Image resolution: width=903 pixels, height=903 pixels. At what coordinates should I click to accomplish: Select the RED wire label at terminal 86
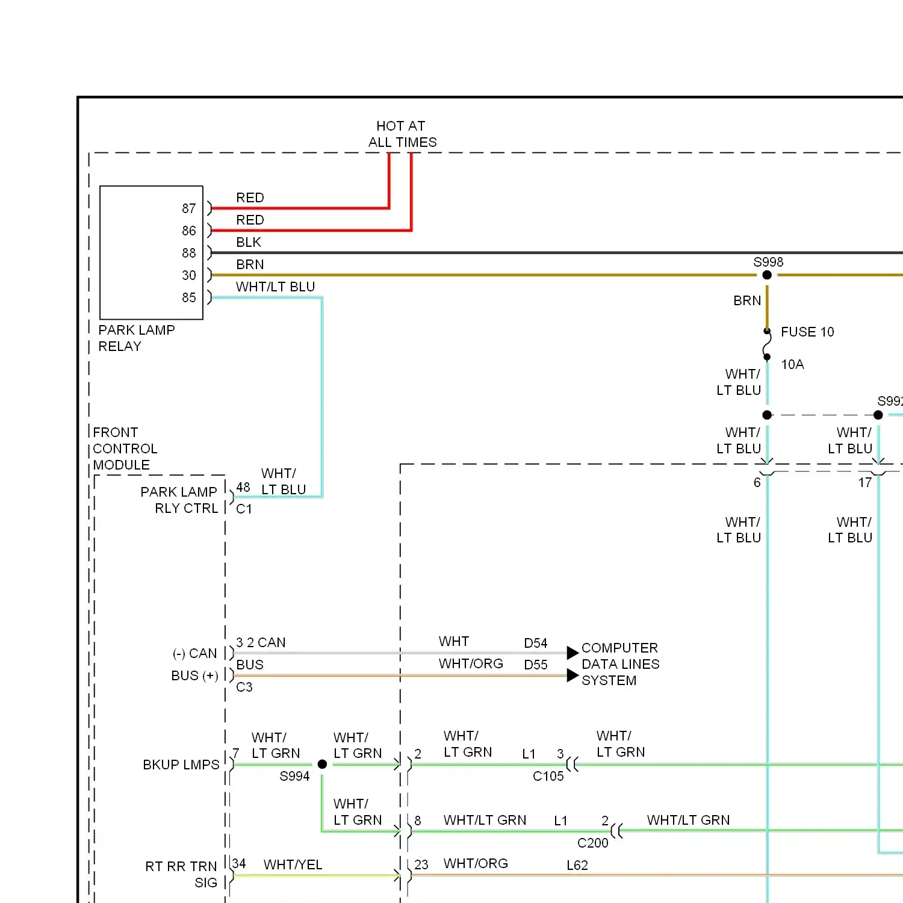(250, 220)
